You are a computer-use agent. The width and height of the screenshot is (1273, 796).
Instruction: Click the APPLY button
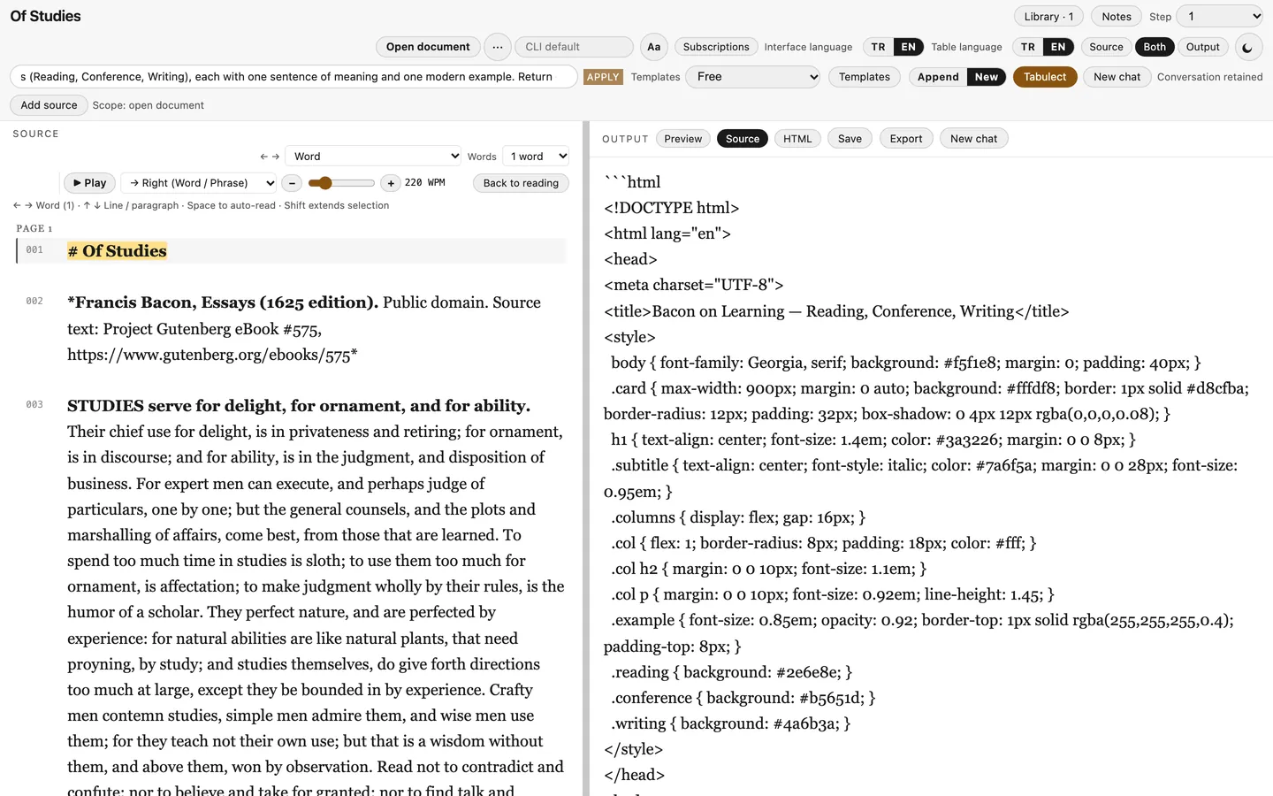pos(603,77)
